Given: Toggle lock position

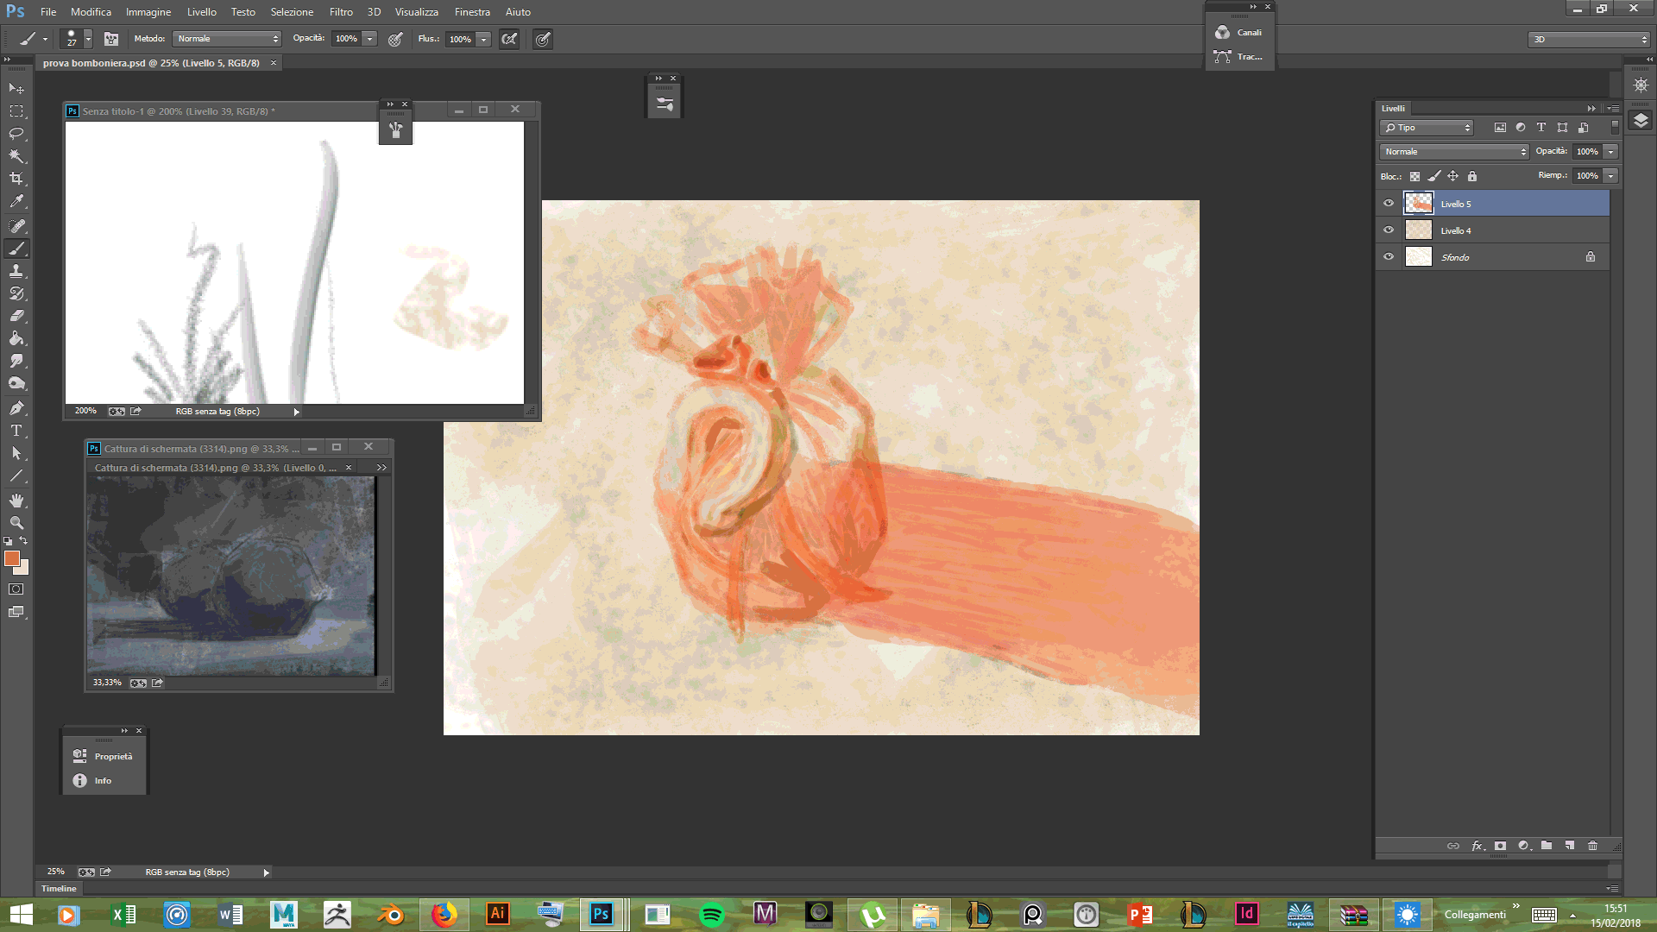Looking at the screenshot, I should pyautogui.click(x=1453, y=176).
